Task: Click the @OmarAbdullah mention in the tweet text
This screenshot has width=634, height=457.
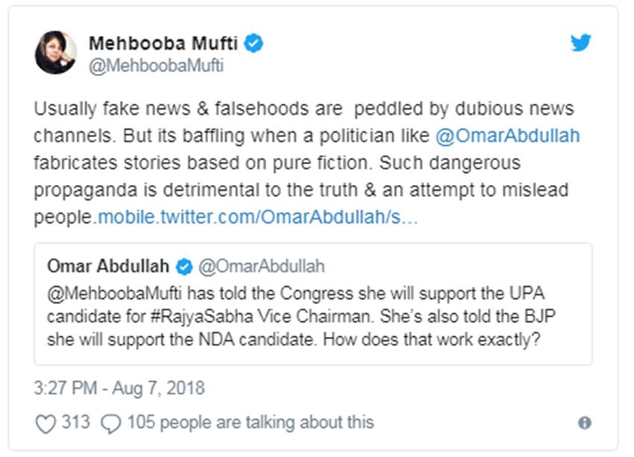Action: [517, 136]
